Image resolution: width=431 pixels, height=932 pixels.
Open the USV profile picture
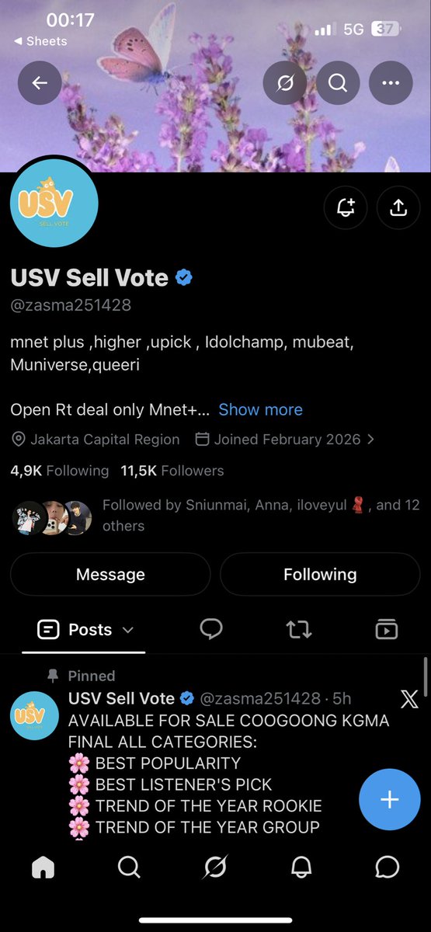tap(54, 204)
